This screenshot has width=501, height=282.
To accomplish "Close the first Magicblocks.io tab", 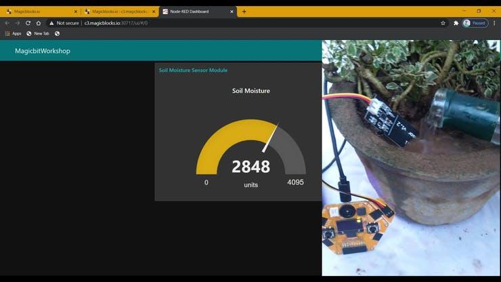I will [75, 12].
